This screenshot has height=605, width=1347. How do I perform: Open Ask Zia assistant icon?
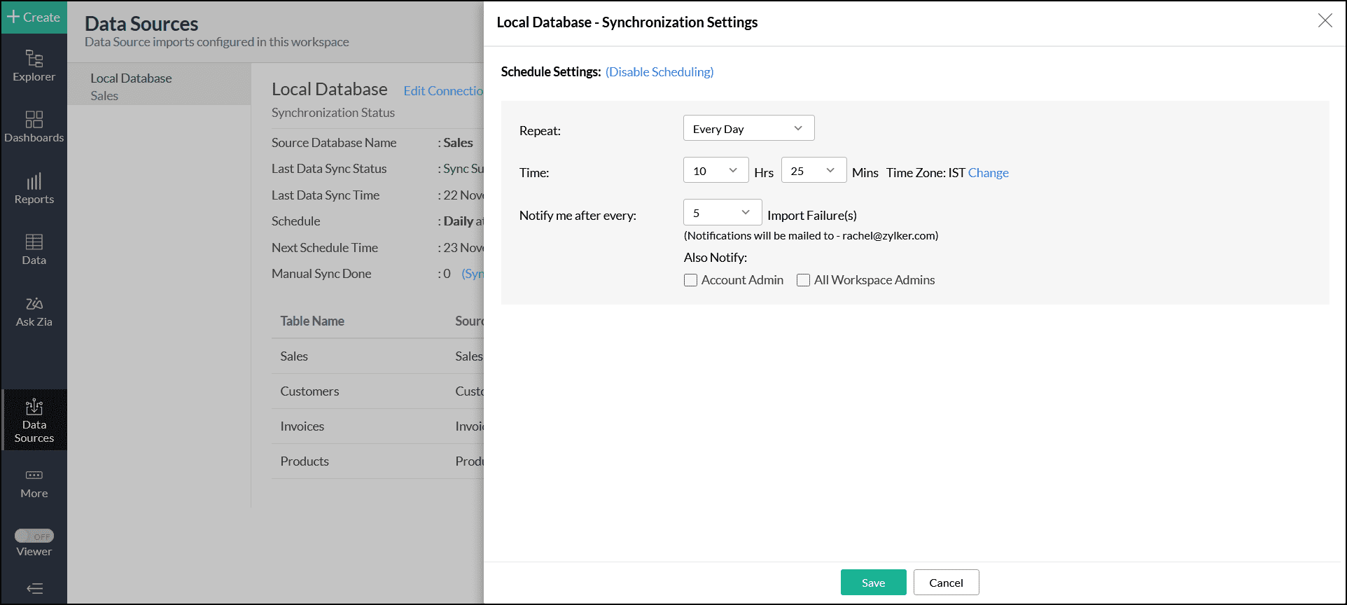point(34,311)
